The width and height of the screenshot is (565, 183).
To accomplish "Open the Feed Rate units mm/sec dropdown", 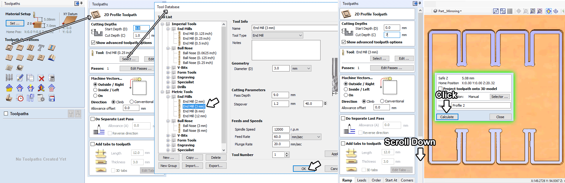I will pos(306,137).
